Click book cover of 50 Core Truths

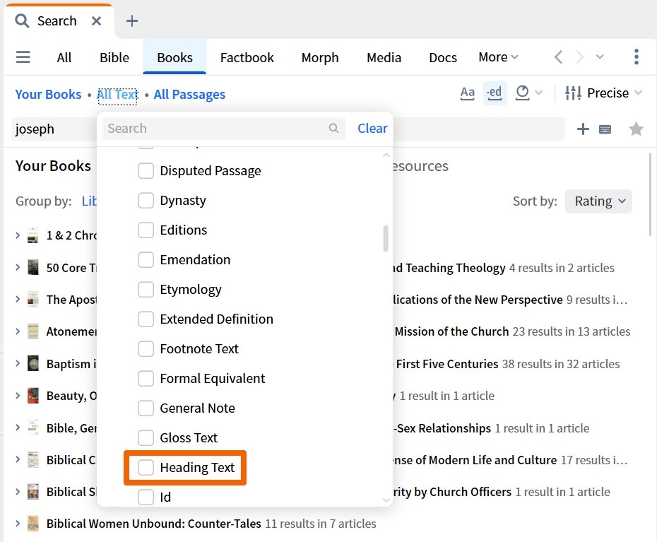(33, 267)
